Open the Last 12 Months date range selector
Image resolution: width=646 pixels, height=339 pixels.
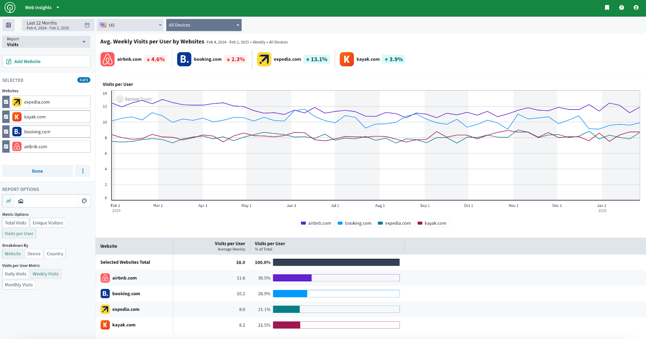click(x=58, y=25)
